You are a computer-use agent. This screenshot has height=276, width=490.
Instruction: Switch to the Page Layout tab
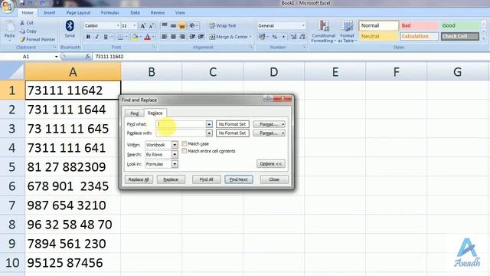(78, 13)
